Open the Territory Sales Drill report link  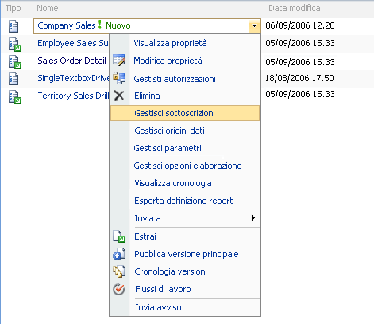tap(73, 96)
